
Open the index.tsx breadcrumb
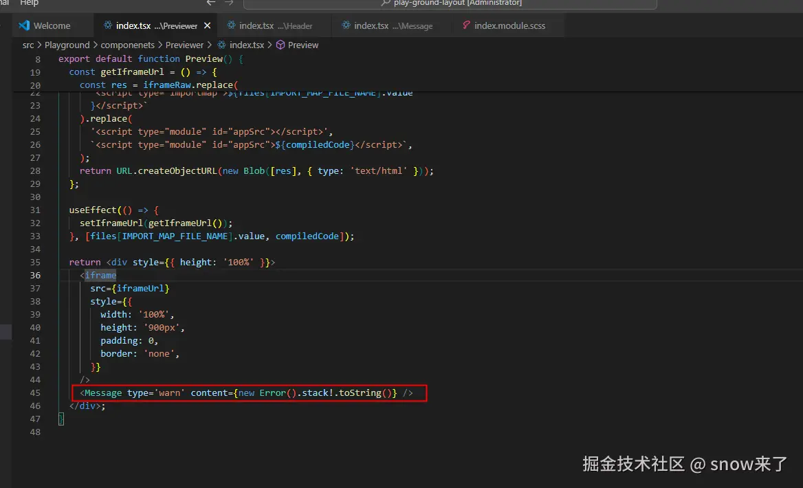(246, 45)
